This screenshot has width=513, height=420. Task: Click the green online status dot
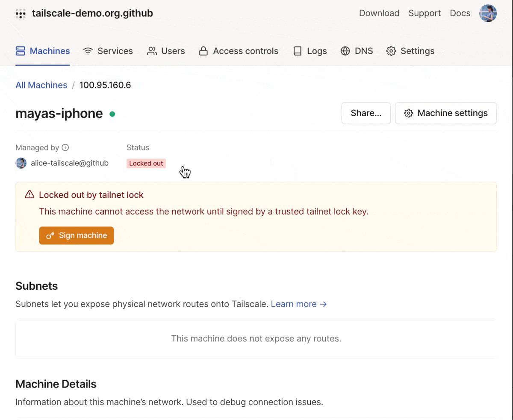coord(112,114)
